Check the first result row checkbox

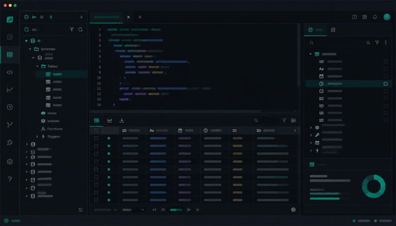[x=96, y=138]
